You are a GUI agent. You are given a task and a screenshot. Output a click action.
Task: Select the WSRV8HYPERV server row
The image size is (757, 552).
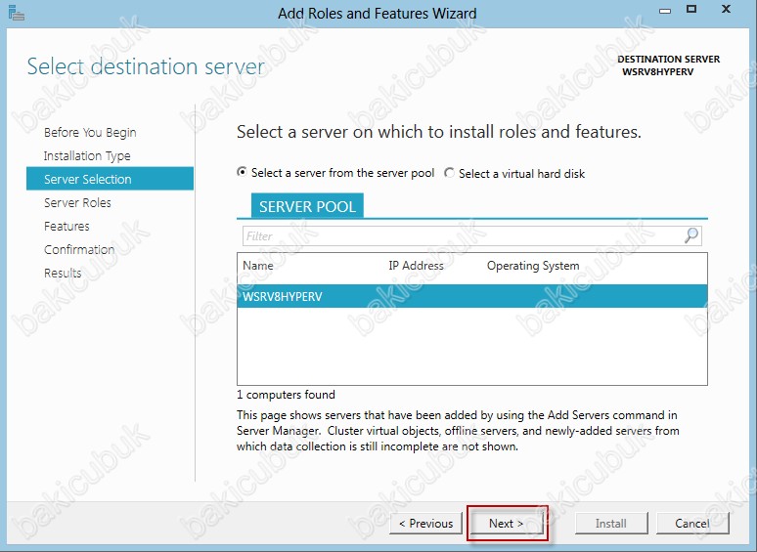click(x=472, y=296)
